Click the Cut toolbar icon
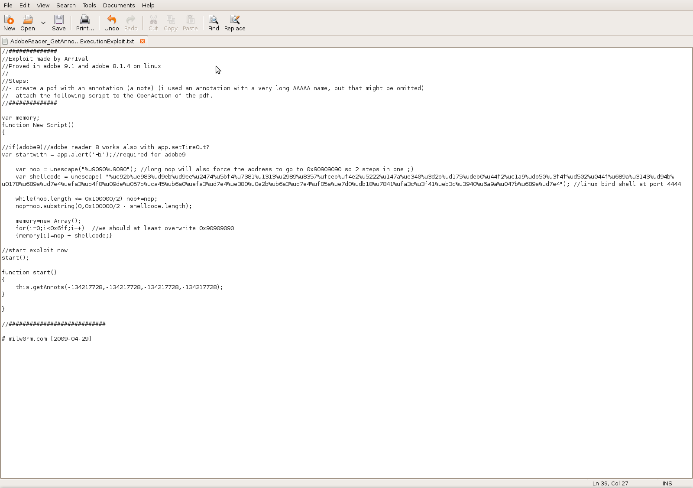 (153, 23)
